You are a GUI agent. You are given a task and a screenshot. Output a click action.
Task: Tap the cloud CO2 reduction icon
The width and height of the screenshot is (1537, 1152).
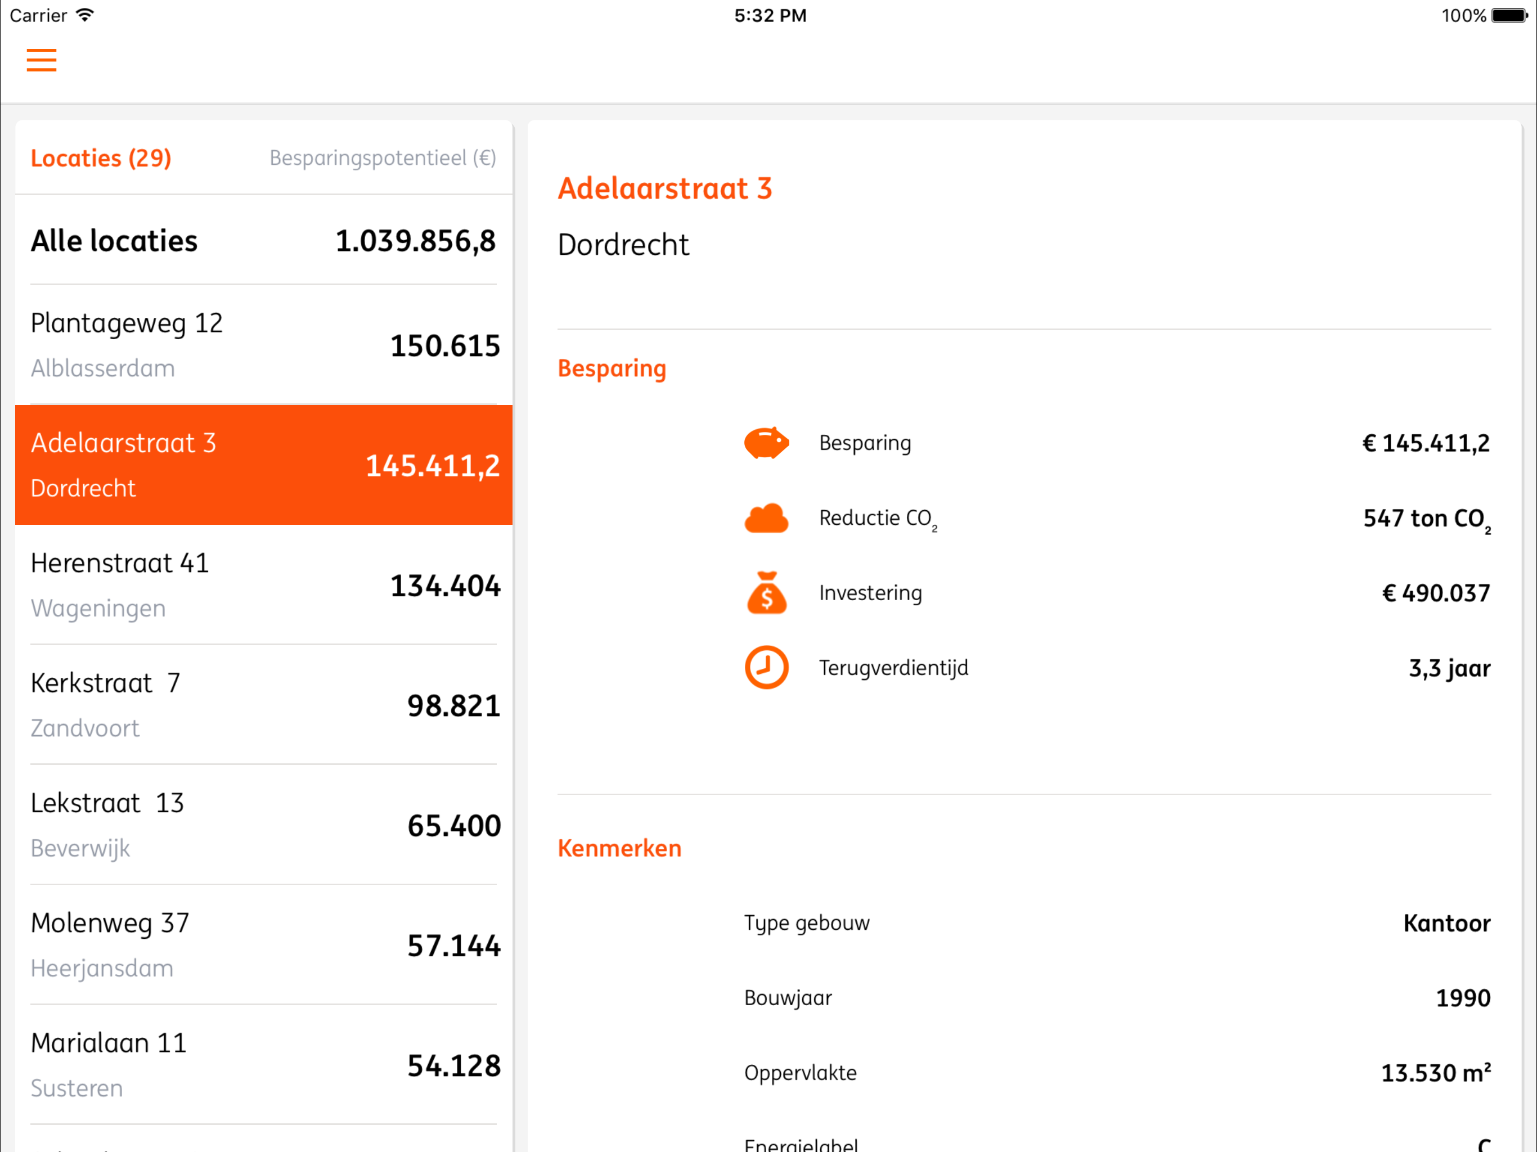pos(766,518)
